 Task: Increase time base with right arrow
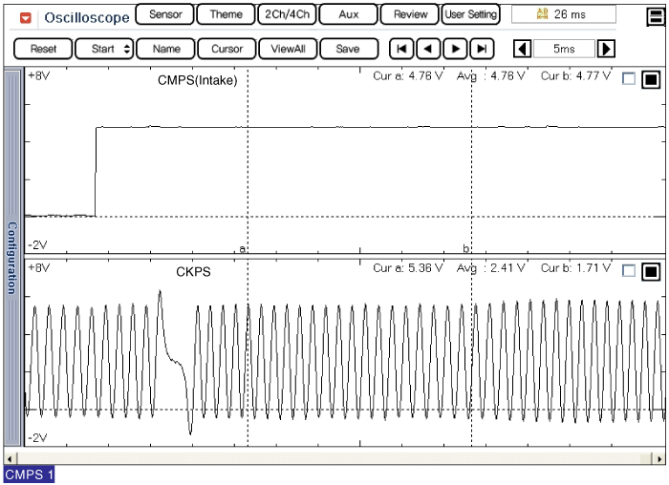606,49
